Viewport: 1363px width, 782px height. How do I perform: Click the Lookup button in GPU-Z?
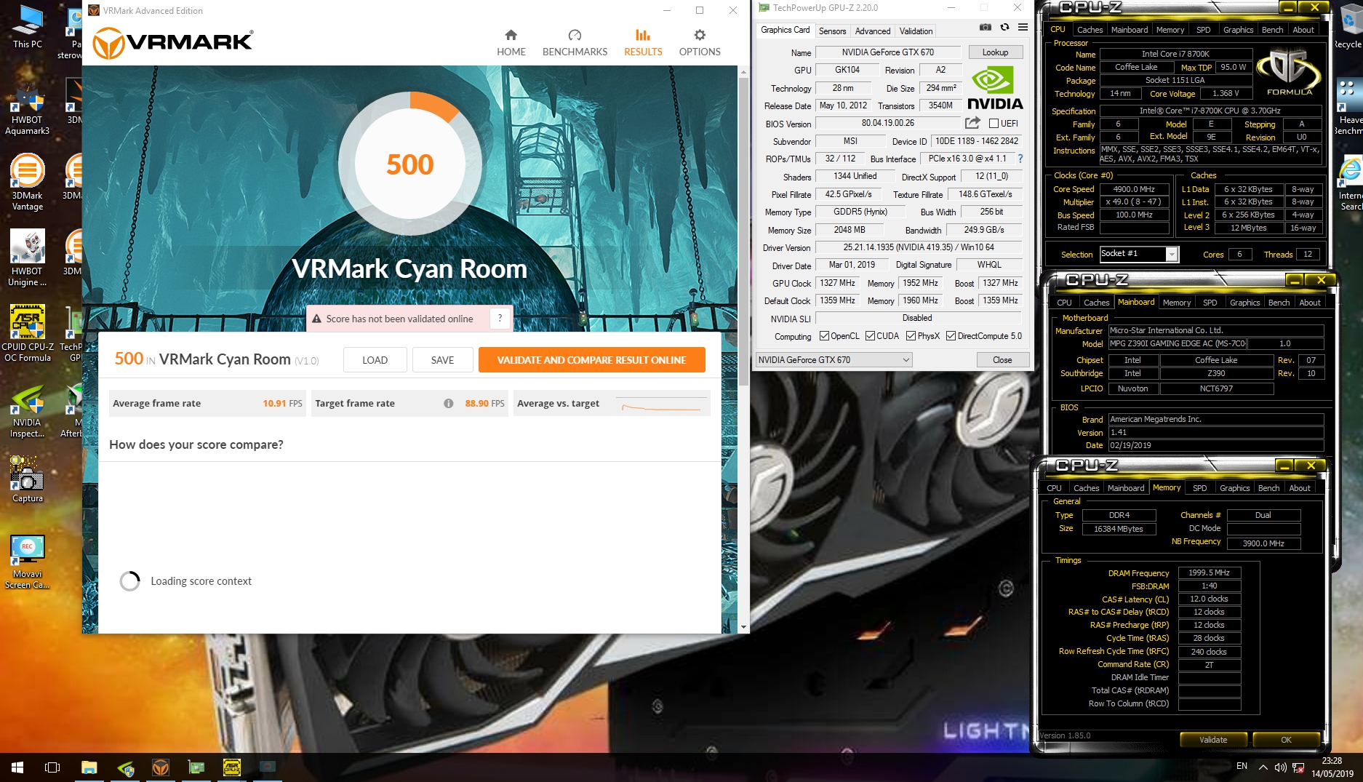[x=995, y=52]
